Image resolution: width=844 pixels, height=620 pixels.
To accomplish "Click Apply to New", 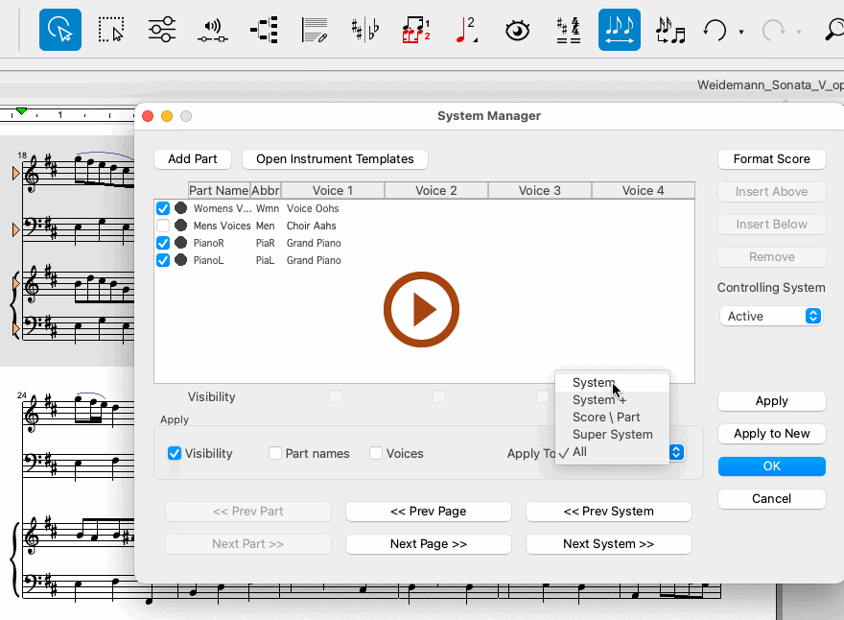I will 771,433.
